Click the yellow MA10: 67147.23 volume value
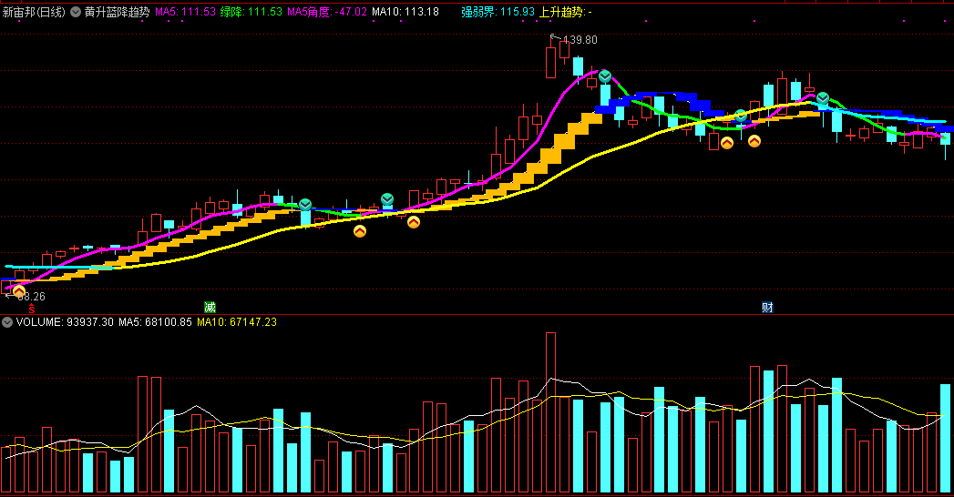The width and height of the screenshot is (954, 497). [x=237, y=322]
